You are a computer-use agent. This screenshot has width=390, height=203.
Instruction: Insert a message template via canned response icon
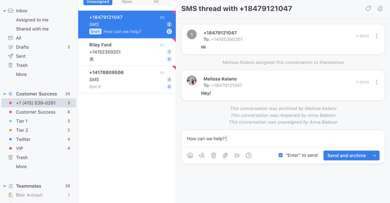(x=237, y=155)
